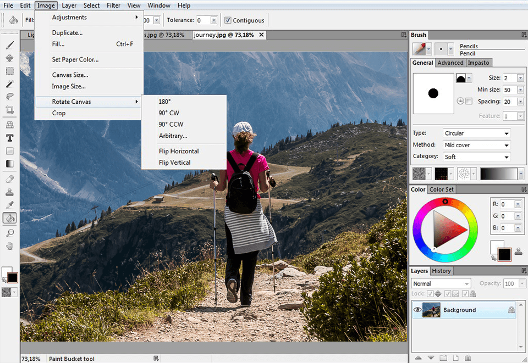This screenshot has height=363, width=528.
Task: Open the blend mode dropdown showing Normal
Action: click(x=440, y=283)
